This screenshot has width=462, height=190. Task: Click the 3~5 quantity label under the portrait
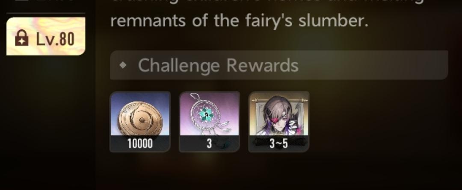[279, 144]
